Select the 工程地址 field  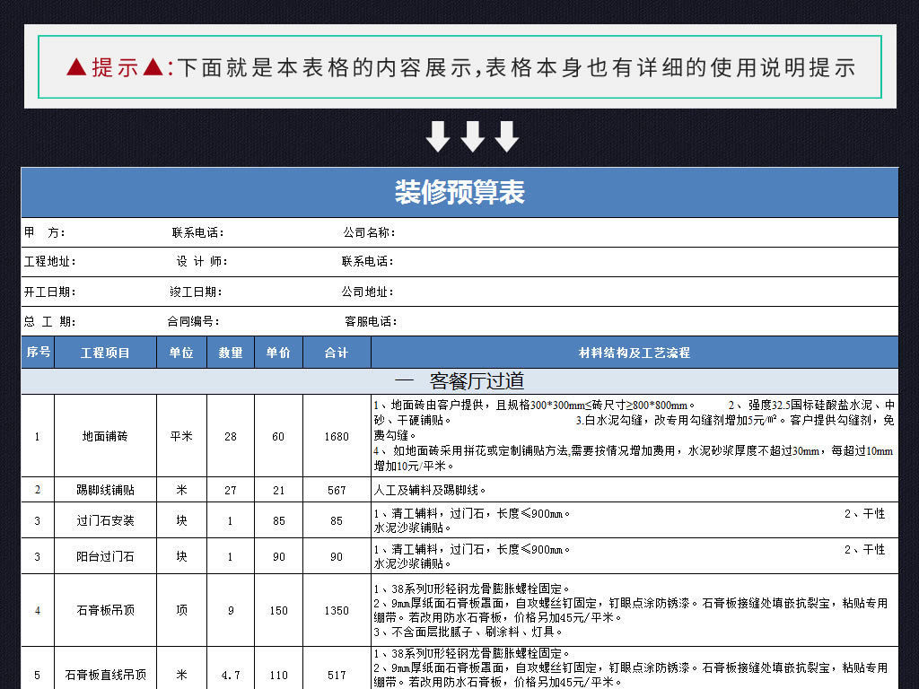50,262
